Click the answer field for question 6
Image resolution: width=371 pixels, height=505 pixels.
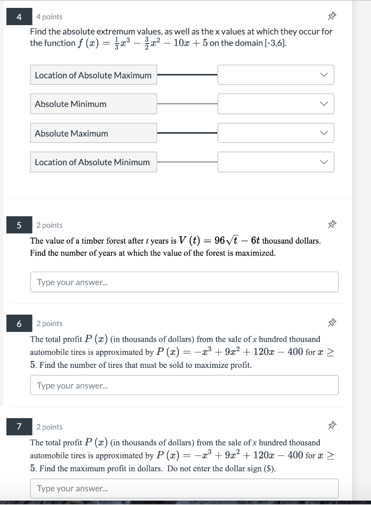pyautogui.click(x=184, y=385)
